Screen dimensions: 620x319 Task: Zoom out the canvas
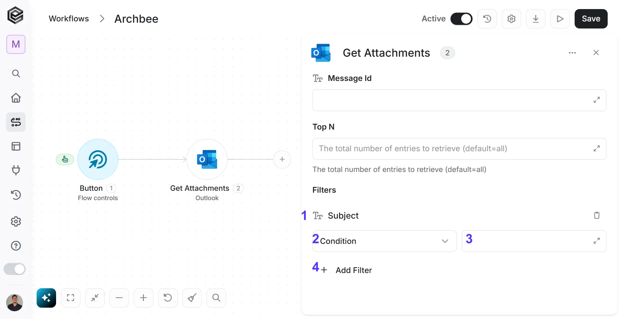pos(119,298)
